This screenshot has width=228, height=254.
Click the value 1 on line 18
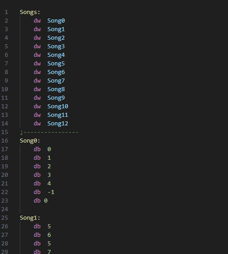click(x=49, y=158)
